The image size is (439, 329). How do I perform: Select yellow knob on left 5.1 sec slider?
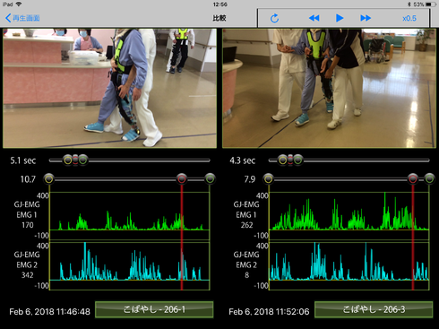click(x=68, y=160)
